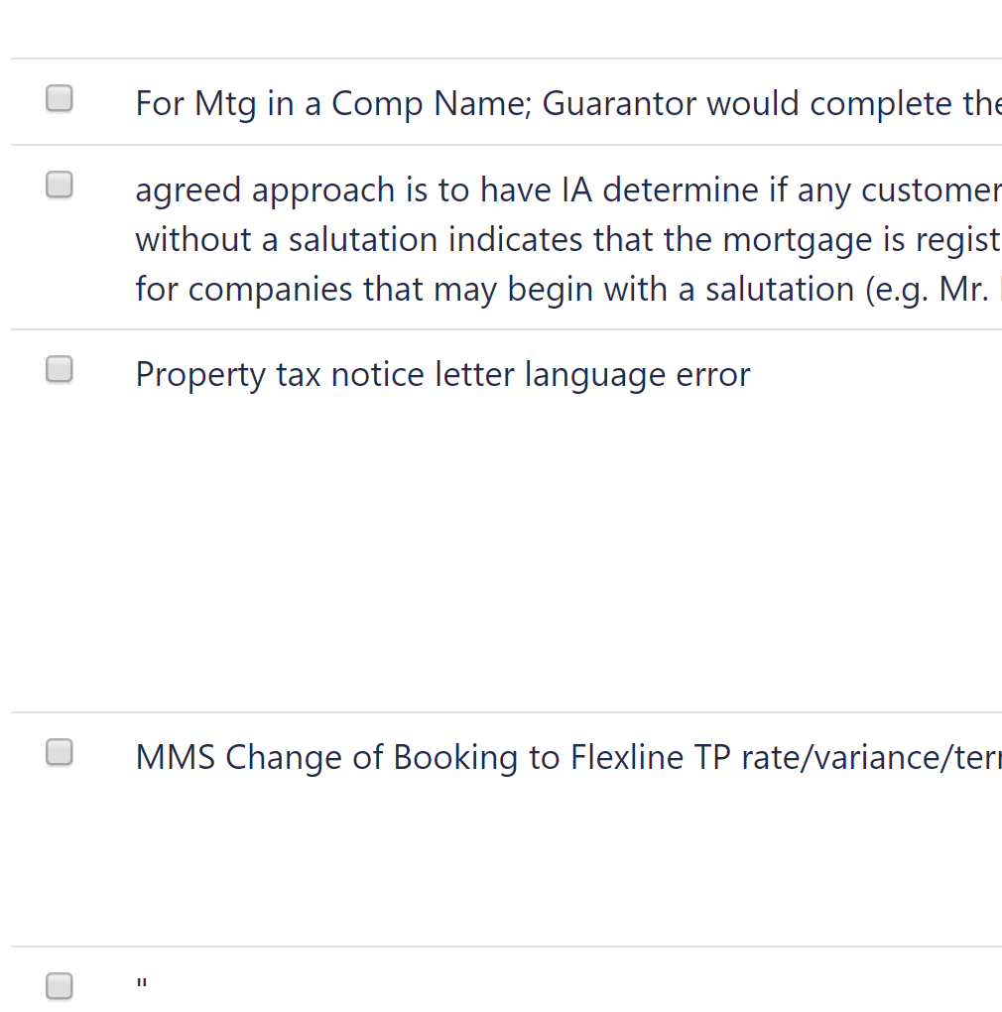Select the checkbox for 'Property tax notice letter language error'
Screen dimensions: 1002x1012
pos(60,370)
